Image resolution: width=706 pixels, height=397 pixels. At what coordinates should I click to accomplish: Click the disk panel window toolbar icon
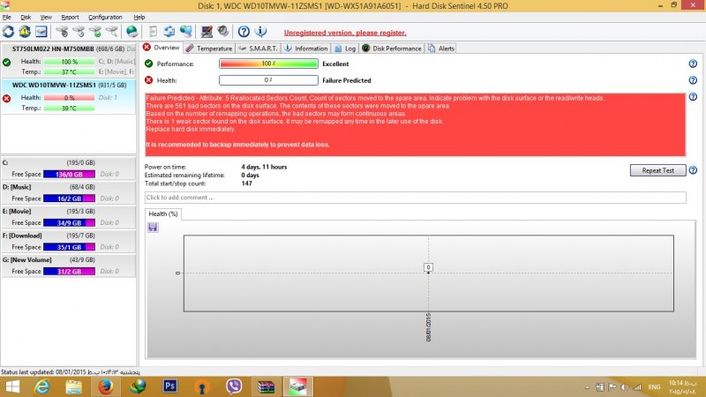coord(41,32)
